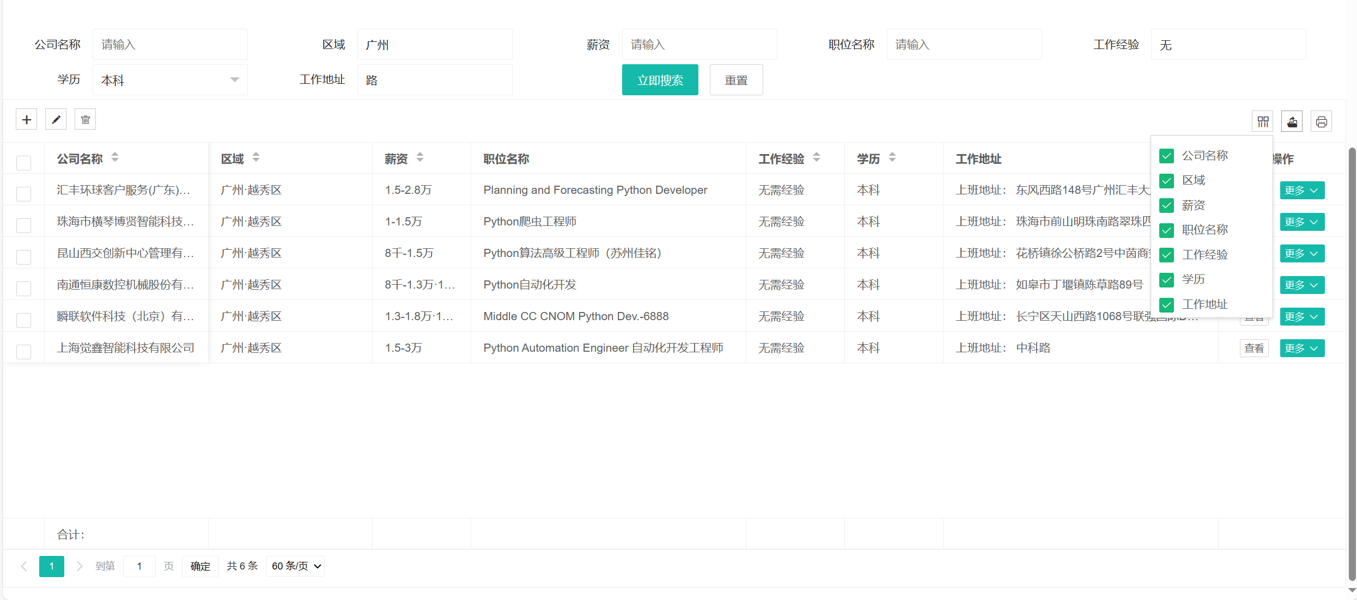Click the add (plus) toolbar icon
Image resolution: width=1357 pixels, height=600 pixels.
click(x=26, y=119)
